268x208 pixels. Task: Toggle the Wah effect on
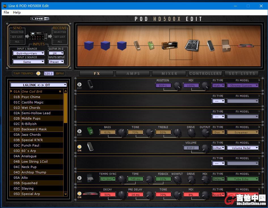pyautogui.click(x=79, y=84)
